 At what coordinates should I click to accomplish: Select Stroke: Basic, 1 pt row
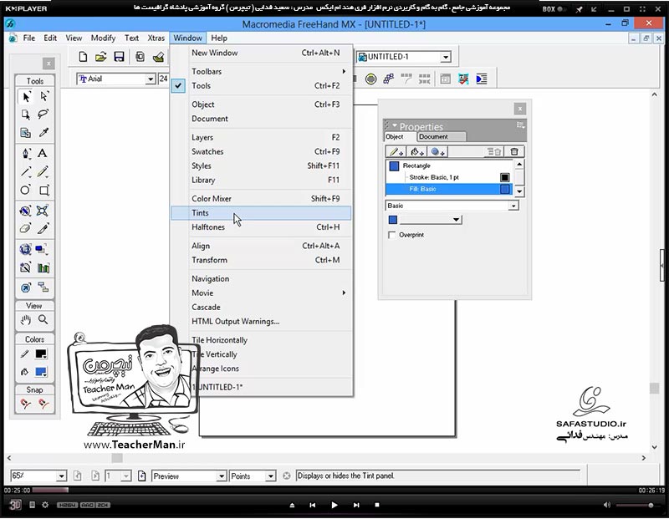coord(448,177)
